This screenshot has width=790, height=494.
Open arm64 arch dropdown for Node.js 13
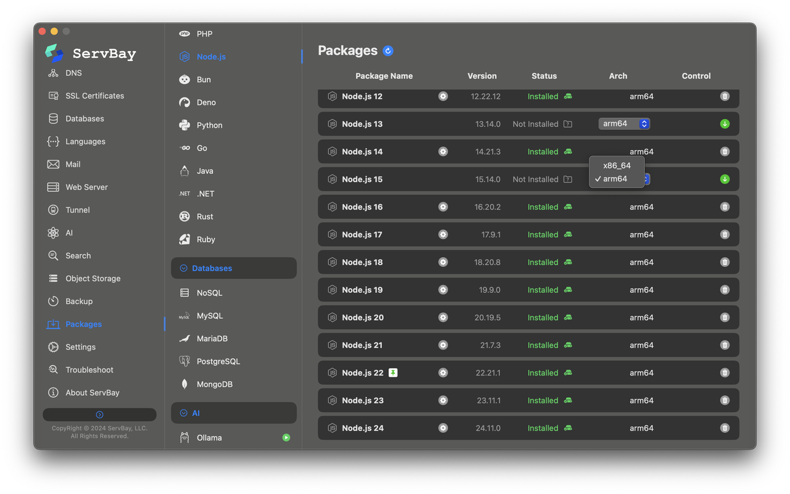[624, 124]
